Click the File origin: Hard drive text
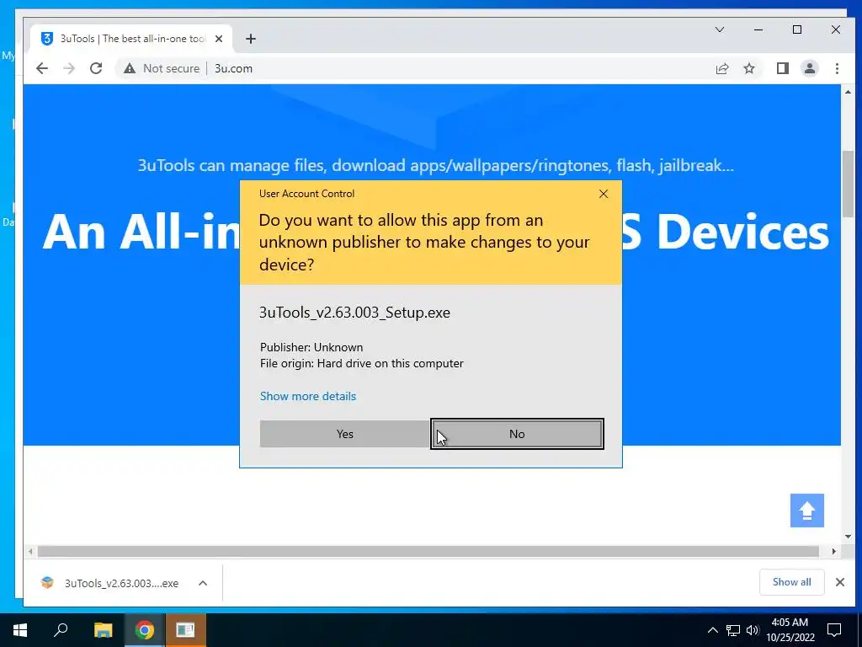Screen dimensions: 862x647 (x=362, y=364)
